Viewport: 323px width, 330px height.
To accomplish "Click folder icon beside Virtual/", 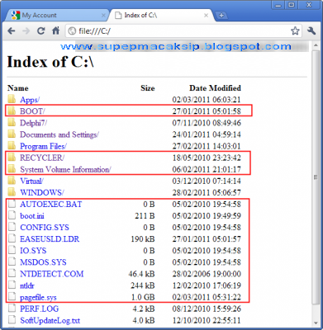I will coord(12,181).
